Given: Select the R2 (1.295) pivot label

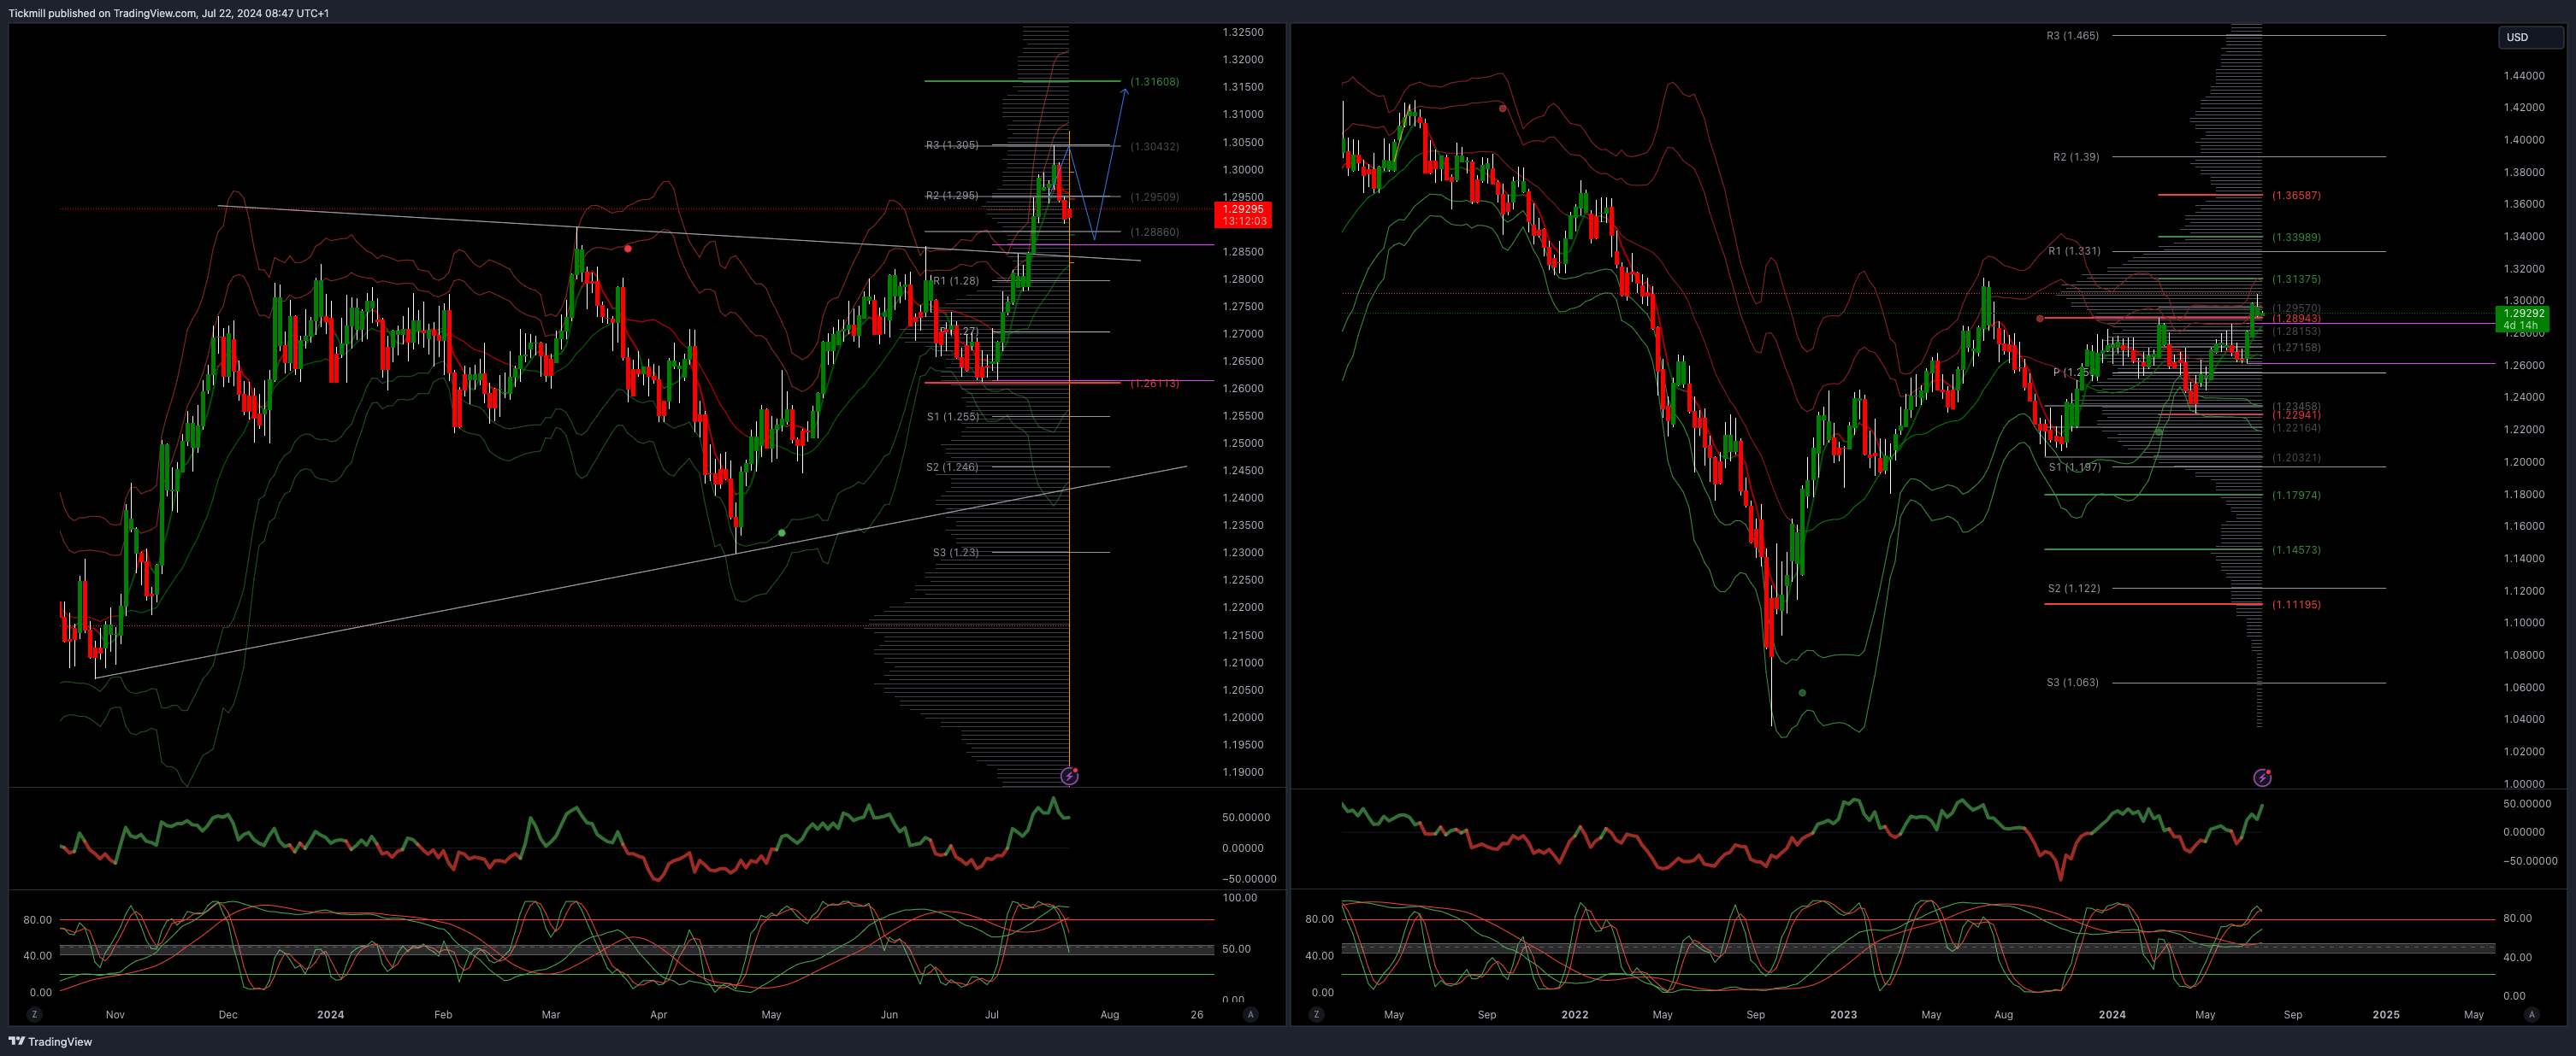Looking at the screenshot, I should pos(952,195).
